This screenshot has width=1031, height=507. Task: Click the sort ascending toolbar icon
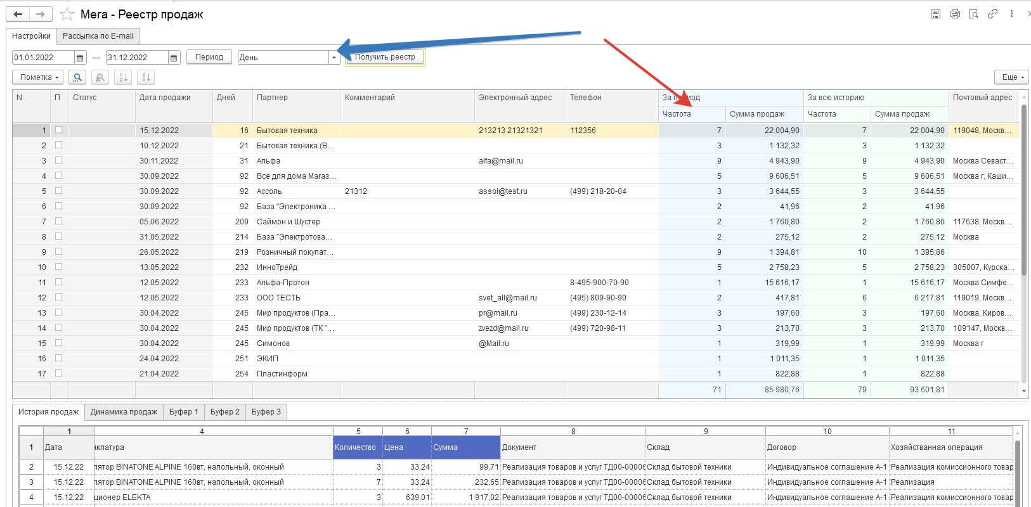(123, 77)
